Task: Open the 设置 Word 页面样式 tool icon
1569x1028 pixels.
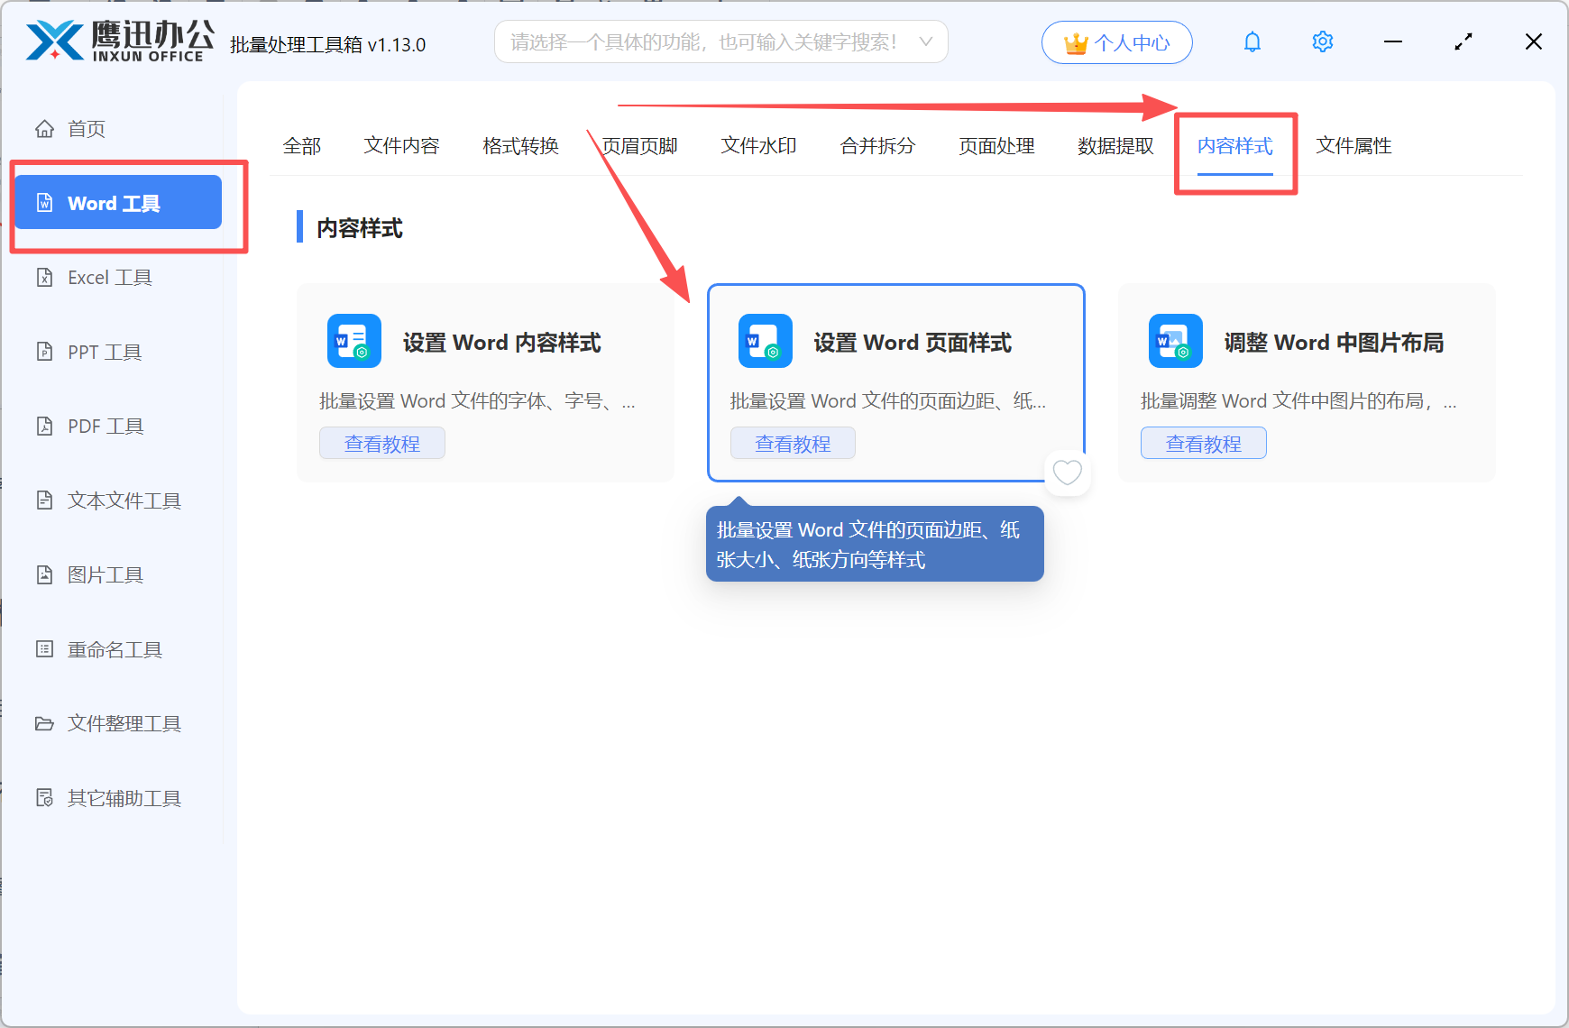Action: click(x=764, y=341)
